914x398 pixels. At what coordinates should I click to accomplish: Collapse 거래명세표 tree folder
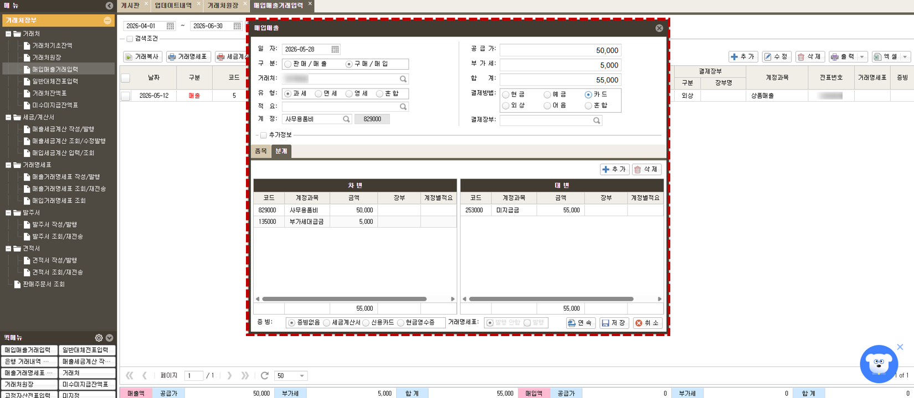8,165
